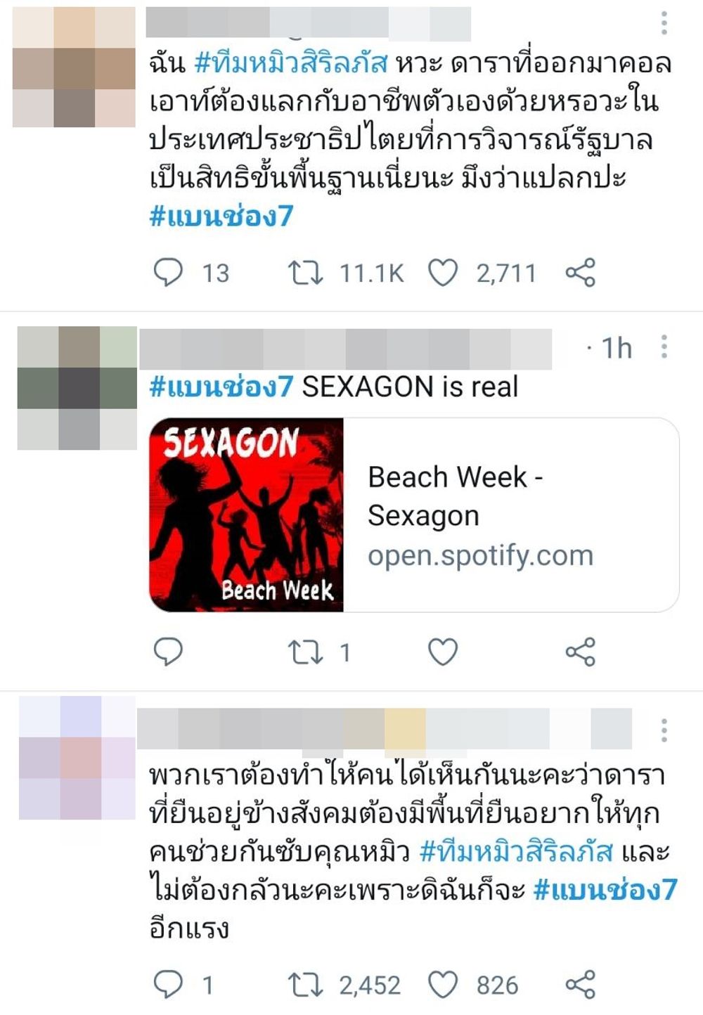Share the third tweet at the bottom

(581, 984)
